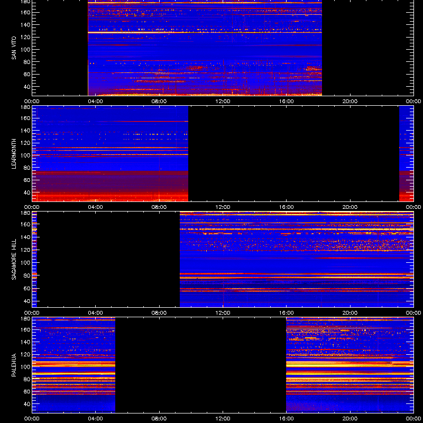Click 12:00 time label under Learmonth panel

[223, 207]
